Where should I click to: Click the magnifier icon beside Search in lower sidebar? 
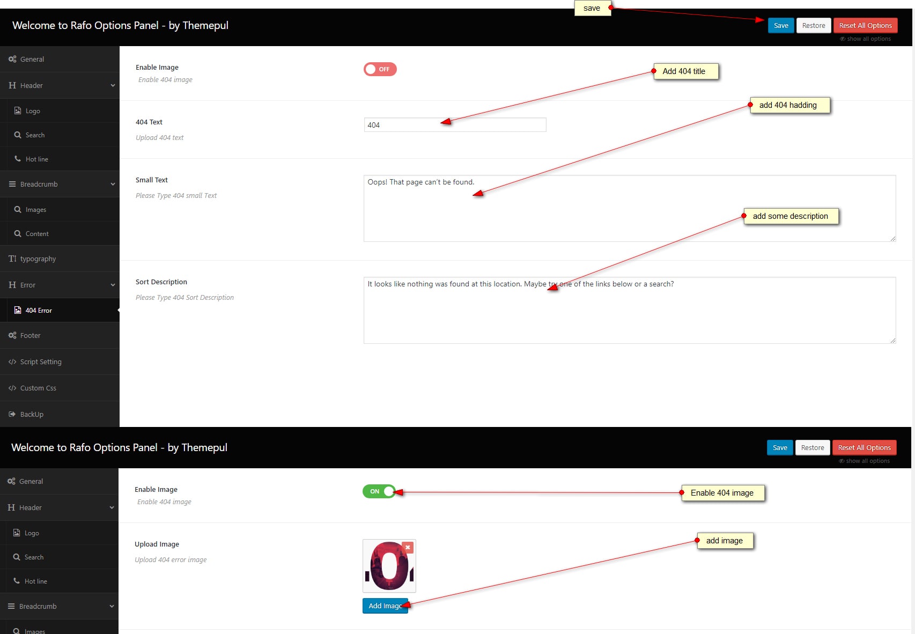(17, 557)
